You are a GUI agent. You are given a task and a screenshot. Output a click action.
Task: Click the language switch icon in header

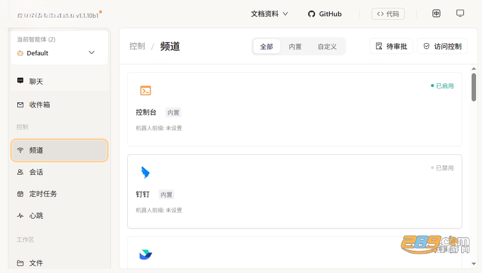coord(436,13)
